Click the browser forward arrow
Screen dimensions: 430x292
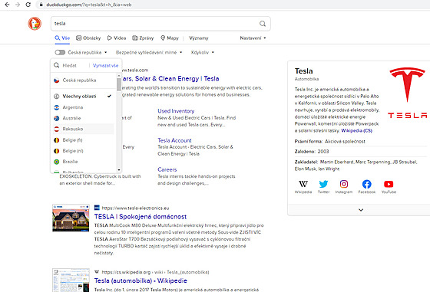coord(18,5)
